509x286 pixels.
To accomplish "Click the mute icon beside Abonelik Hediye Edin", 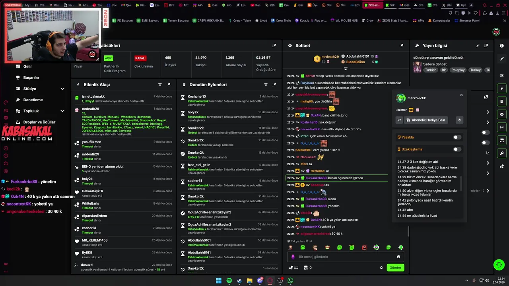I will point(459,120).
